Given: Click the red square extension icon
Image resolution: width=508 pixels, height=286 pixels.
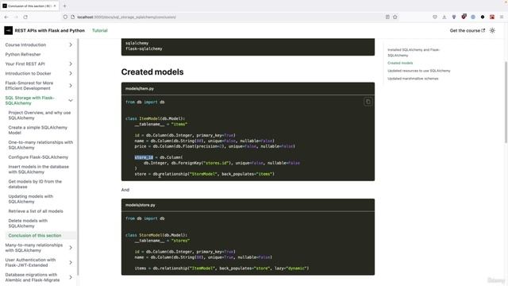Looking at the screenshot, I should 492,17.
